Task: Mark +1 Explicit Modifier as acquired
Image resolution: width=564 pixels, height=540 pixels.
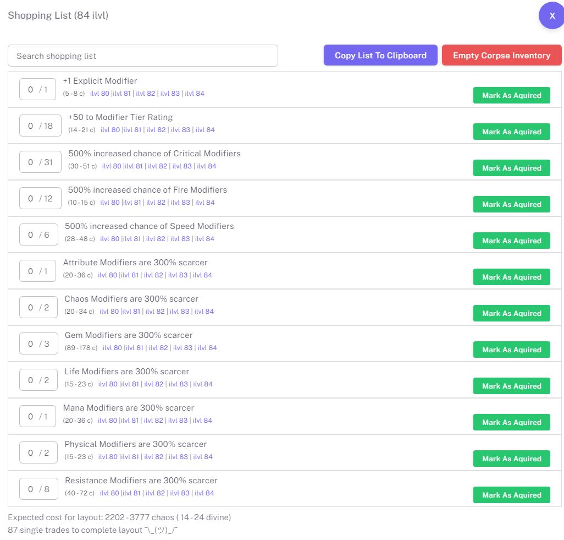Action: point(511,95)
